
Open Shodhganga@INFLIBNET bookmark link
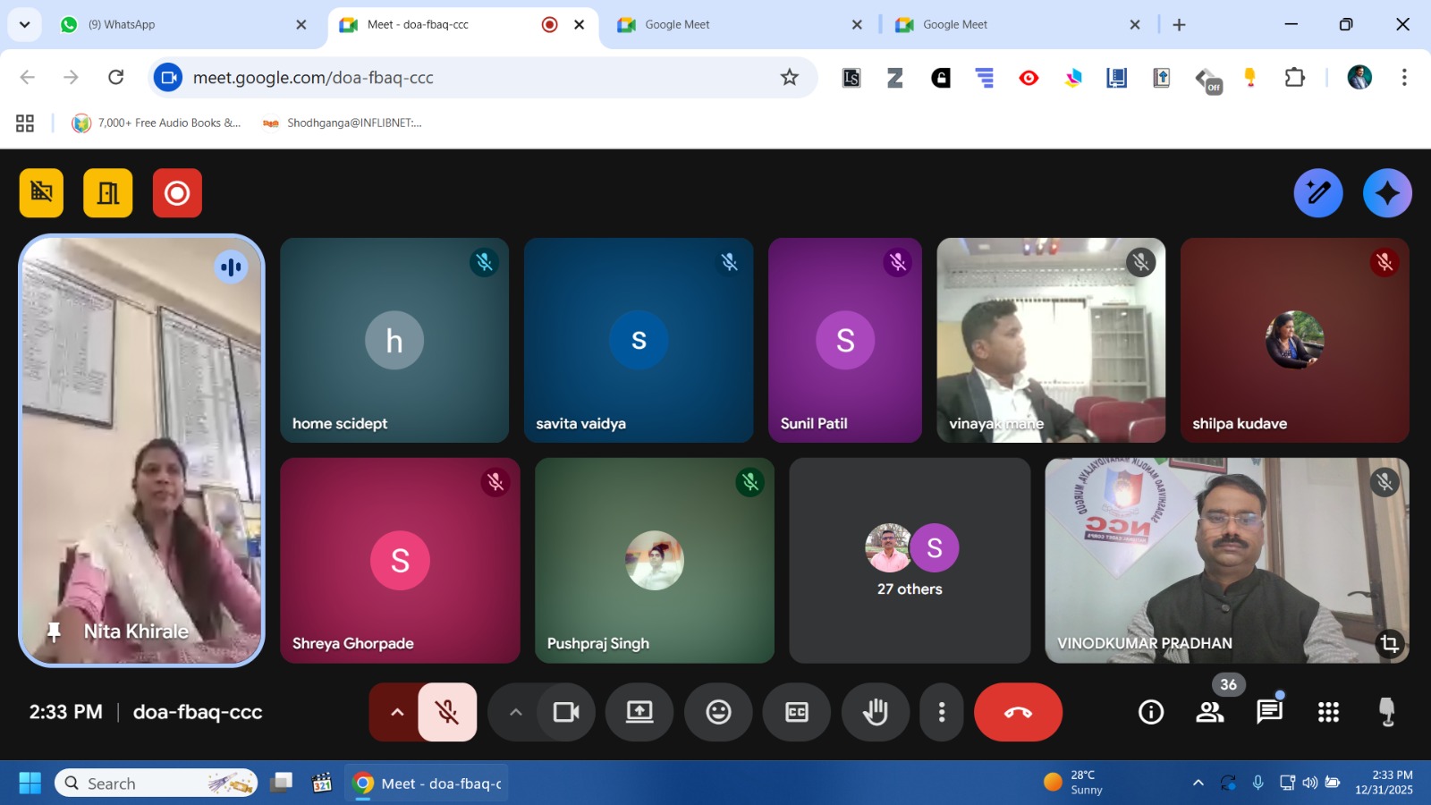pyautogui.click(x=343, y=123)
